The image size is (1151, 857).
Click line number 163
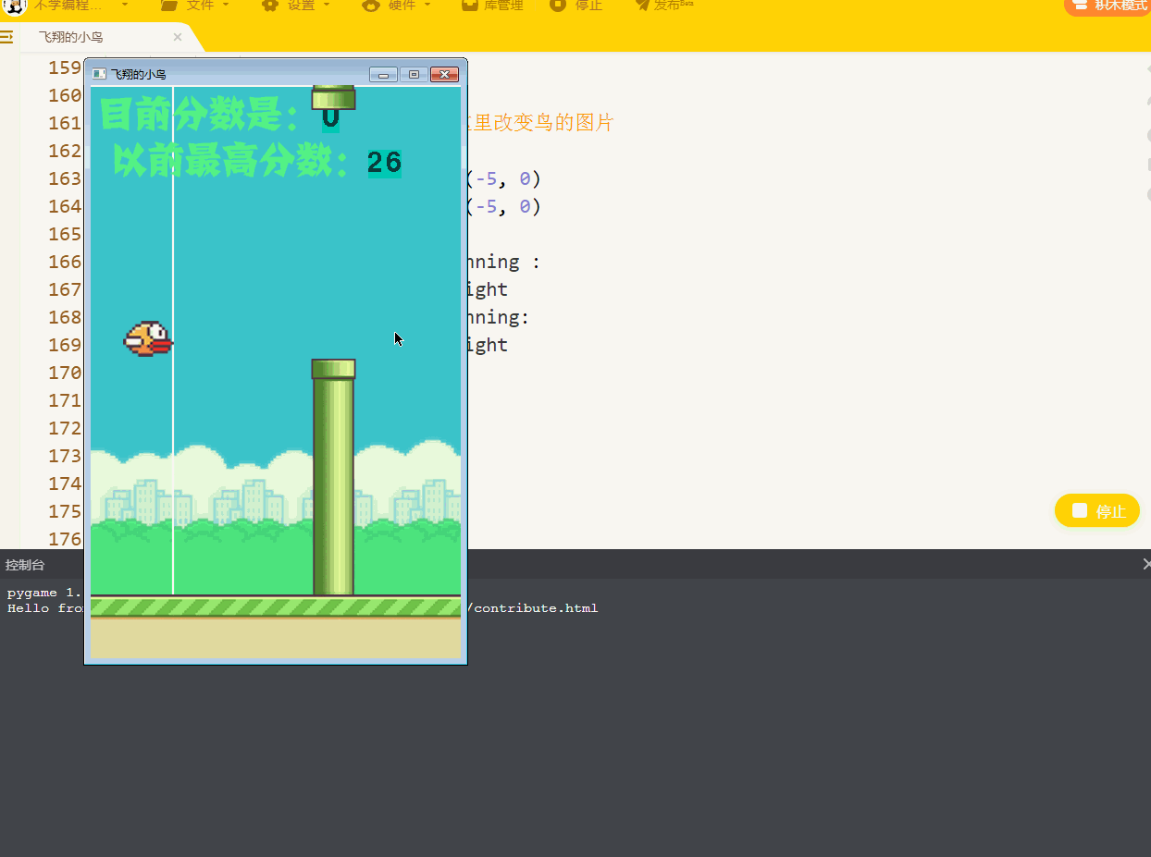click(x=65, y=178)
